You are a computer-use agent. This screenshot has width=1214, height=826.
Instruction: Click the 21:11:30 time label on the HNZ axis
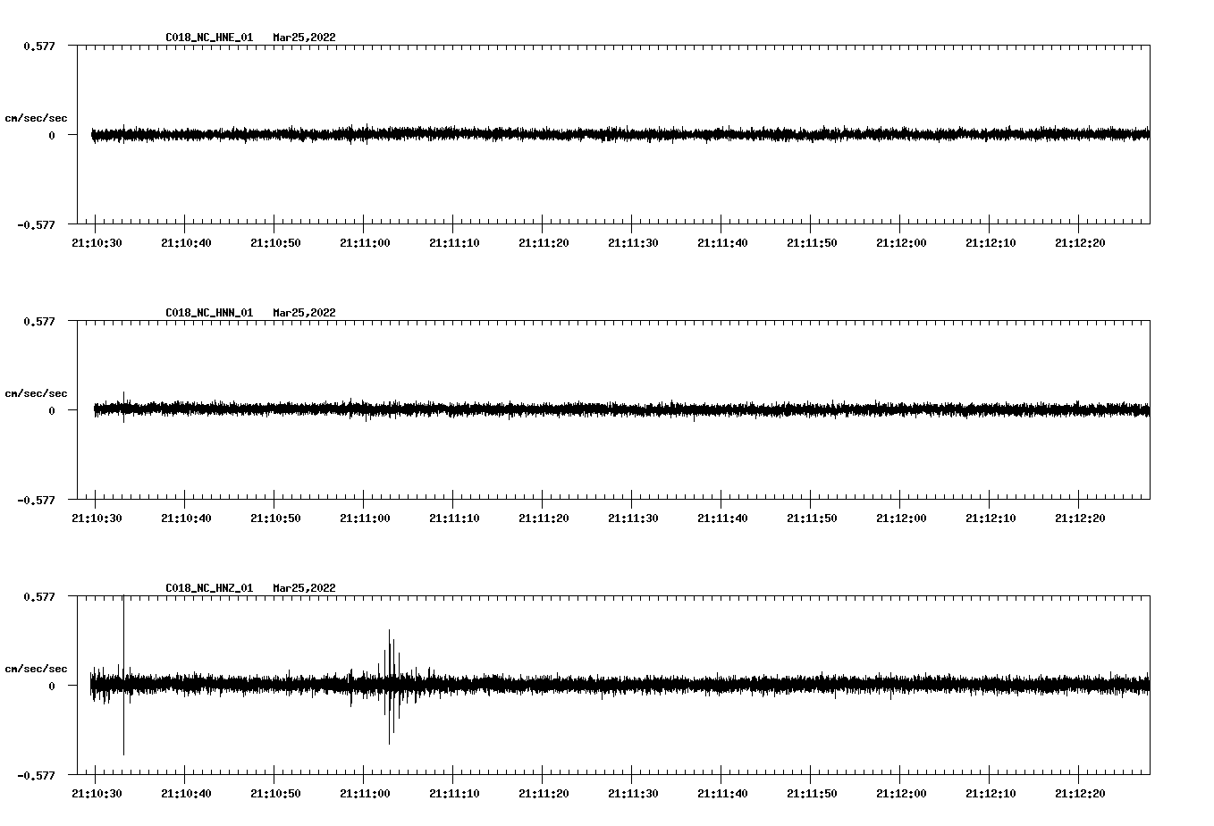633,794
